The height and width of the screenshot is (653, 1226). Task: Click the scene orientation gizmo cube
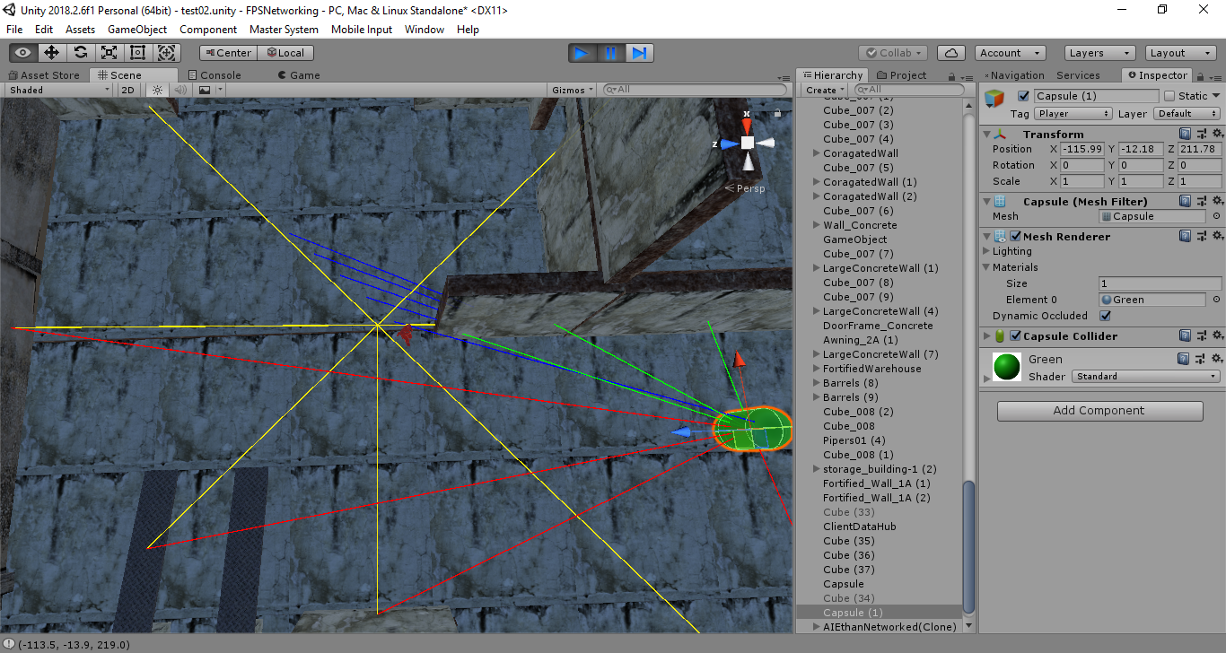point(747,143)
